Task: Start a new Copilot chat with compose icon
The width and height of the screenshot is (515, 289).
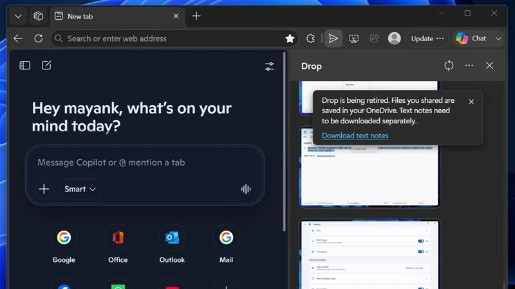Action: 46,66
